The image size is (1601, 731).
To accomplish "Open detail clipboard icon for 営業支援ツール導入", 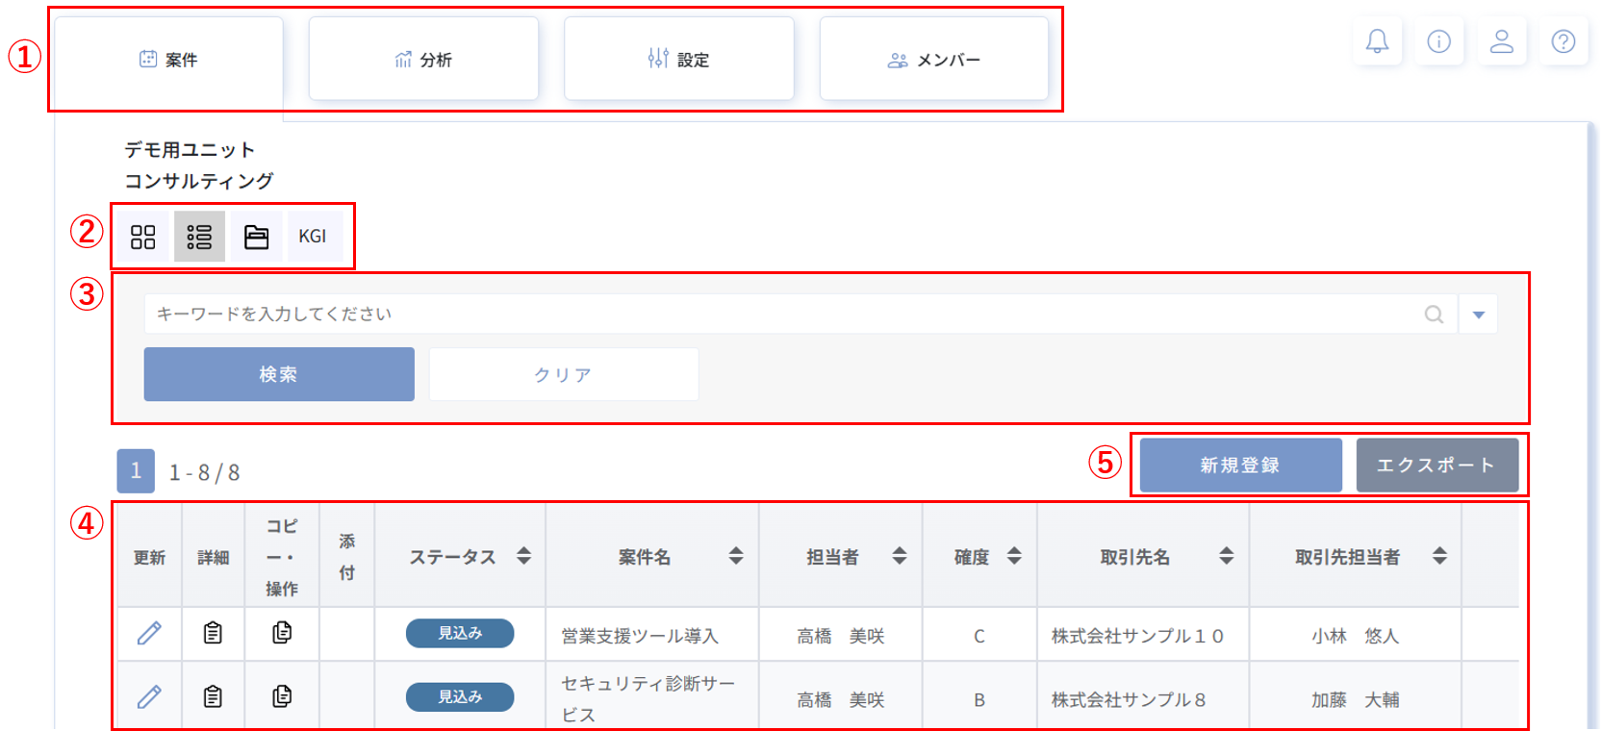I will [x=213, y=633].
